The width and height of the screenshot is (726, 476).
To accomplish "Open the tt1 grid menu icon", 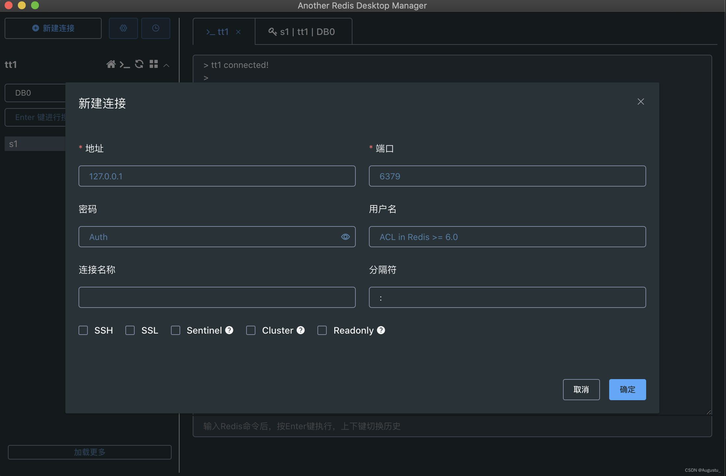I will [154, 64].
